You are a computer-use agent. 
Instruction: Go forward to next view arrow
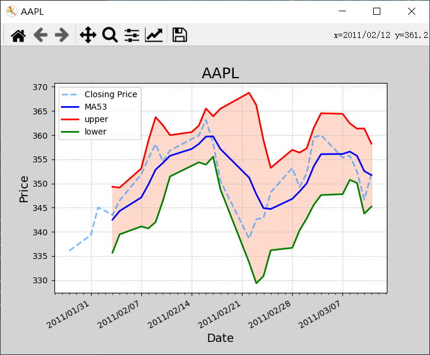tap(62, 35)
